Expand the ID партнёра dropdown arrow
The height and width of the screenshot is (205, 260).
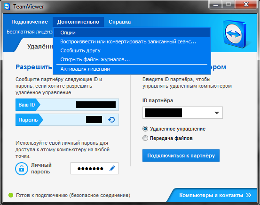point(217,113)
